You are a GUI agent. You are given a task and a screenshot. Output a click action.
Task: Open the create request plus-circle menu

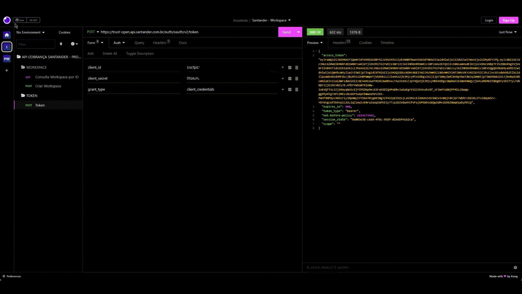(74, 44)
